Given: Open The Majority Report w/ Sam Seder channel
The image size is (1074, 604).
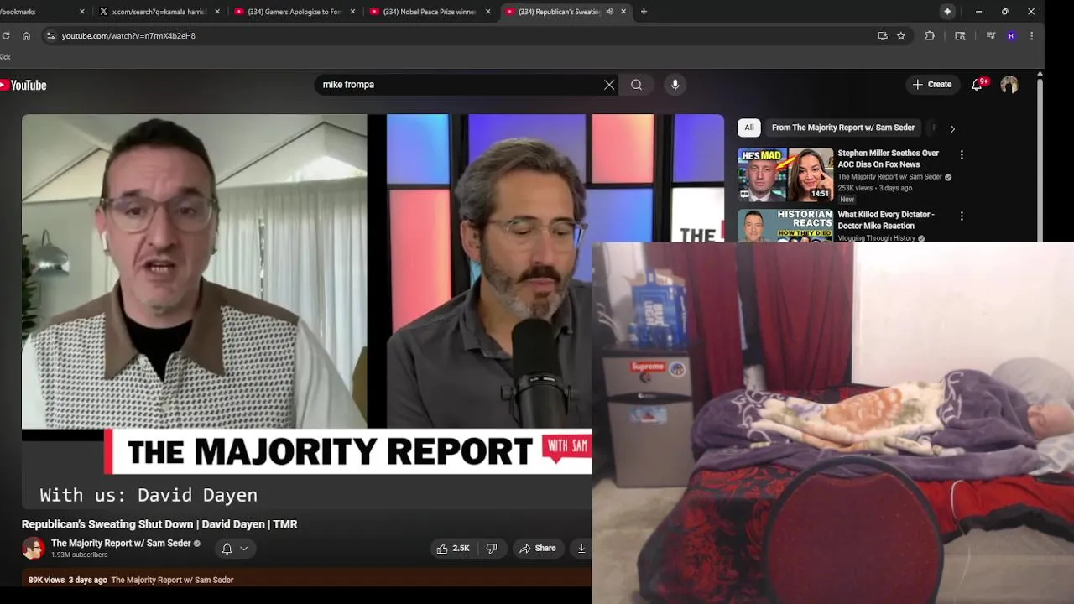Looking at the screenshot, I should (x=121, y=544).
